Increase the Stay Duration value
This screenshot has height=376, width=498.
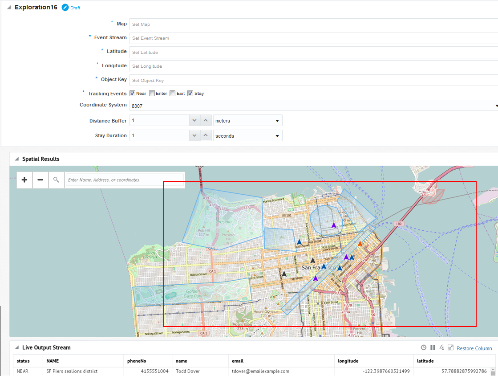click(x=206, y=135)
